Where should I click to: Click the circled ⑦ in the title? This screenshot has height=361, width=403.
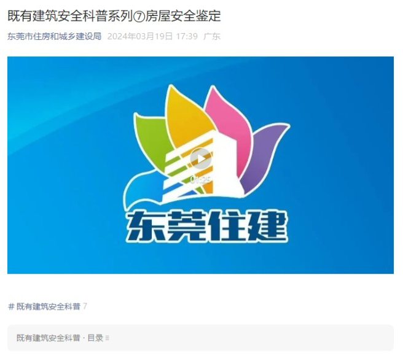pyautogui.click(x=139, y=16)
